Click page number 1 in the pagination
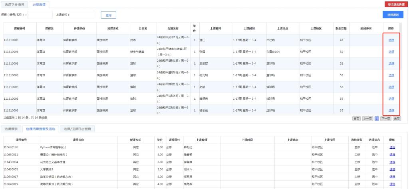The height and width of the screenshot is (189, 409). pyautogui.click(x=376, y=119)
